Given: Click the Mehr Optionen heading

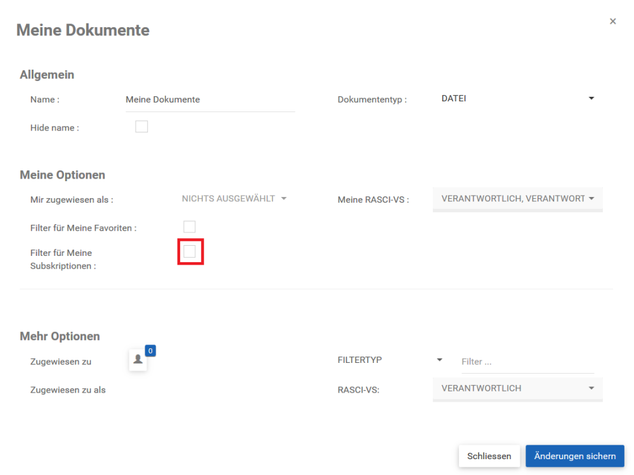Looking at the screenshot, I should coord(60,336).
